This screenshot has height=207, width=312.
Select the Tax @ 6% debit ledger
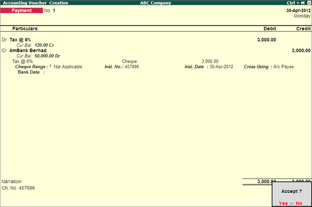click(20, 40)
